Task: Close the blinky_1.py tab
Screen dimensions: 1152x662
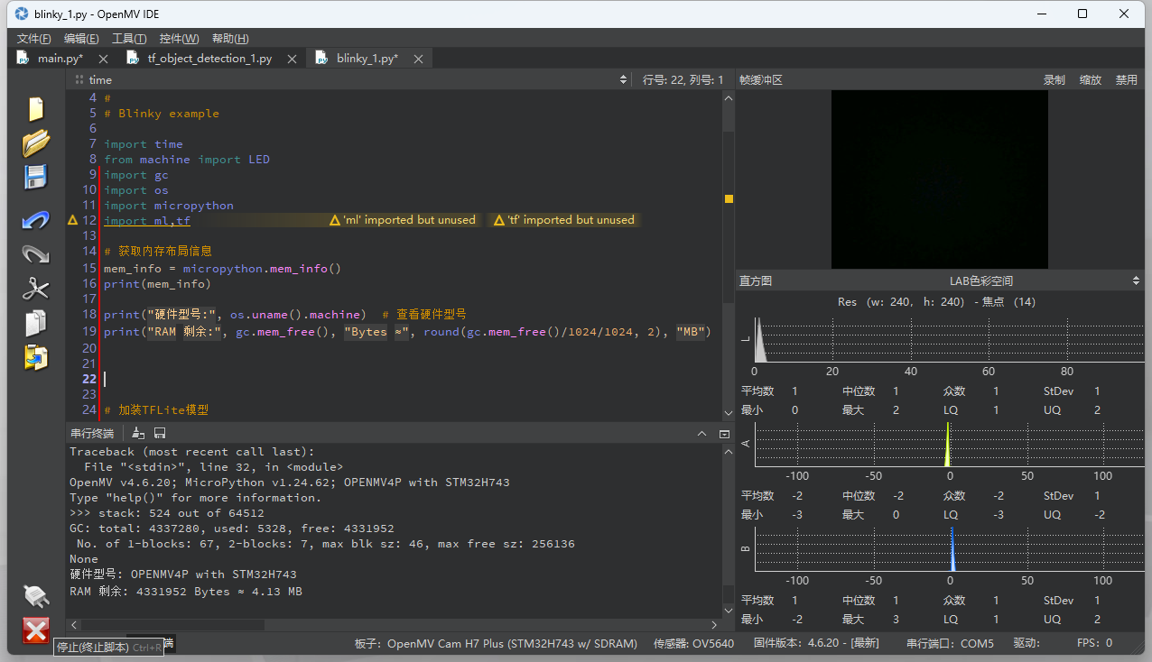Action: pos(418,59)
